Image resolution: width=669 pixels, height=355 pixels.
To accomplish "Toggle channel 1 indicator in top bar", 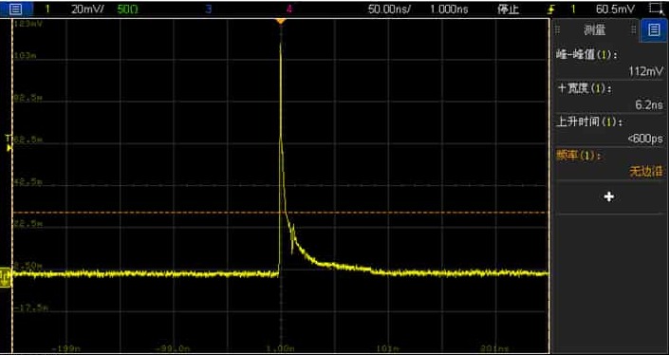I will (47, 9).
